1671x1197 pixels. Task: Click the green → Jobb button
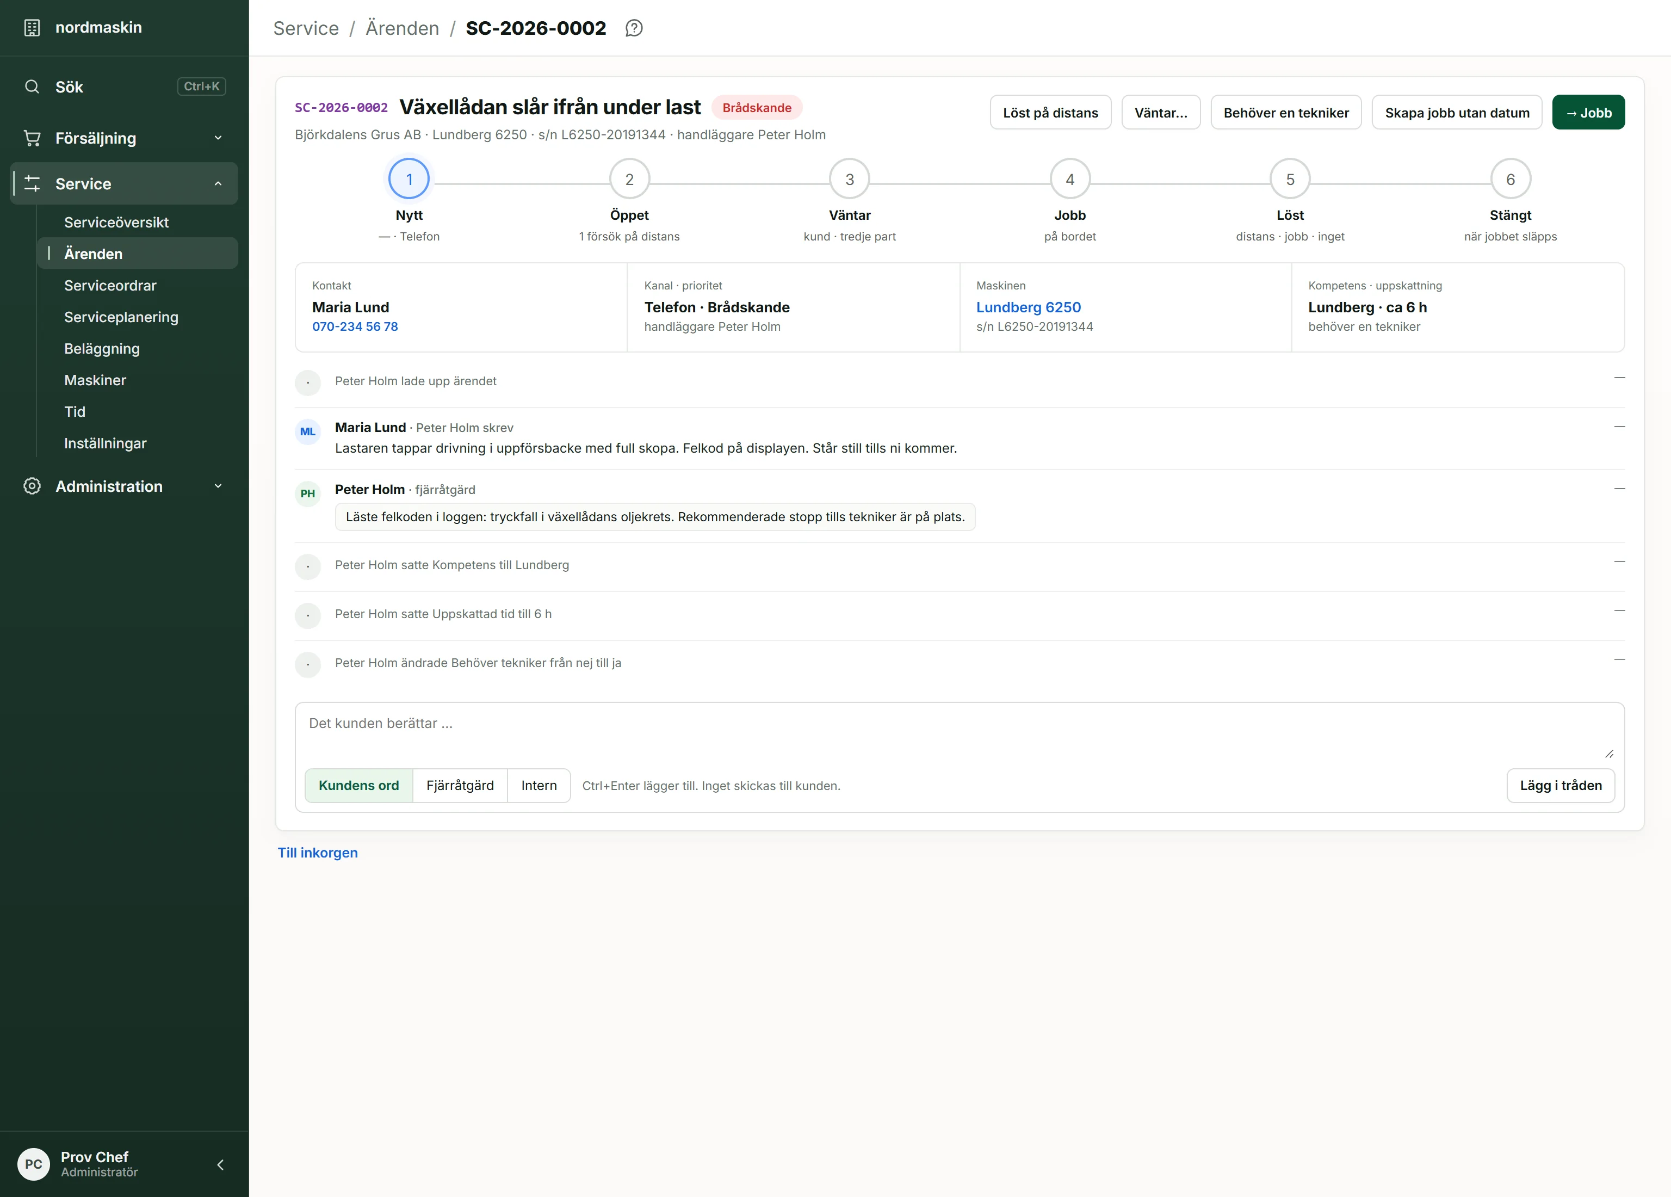coord(1588,113)
